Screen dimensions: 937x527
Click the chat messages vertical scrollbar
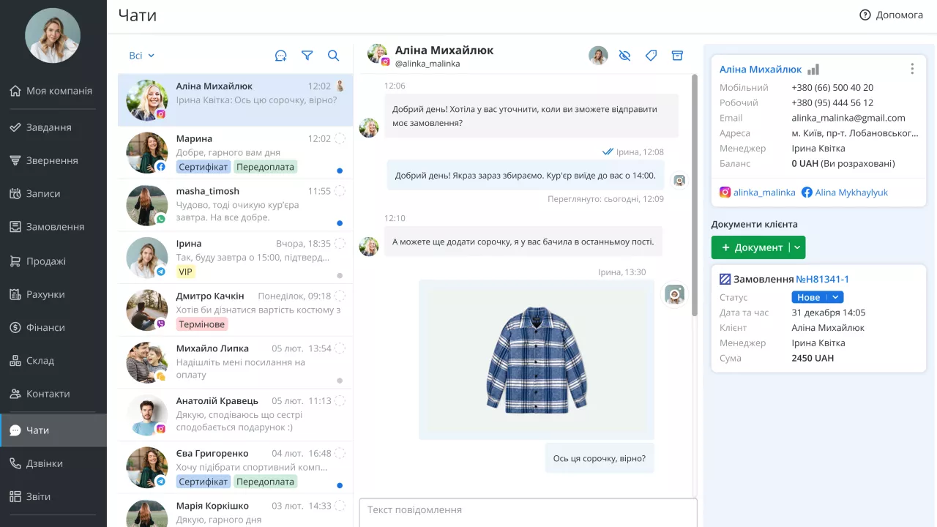pyautogui.click(x=695, y=195)
